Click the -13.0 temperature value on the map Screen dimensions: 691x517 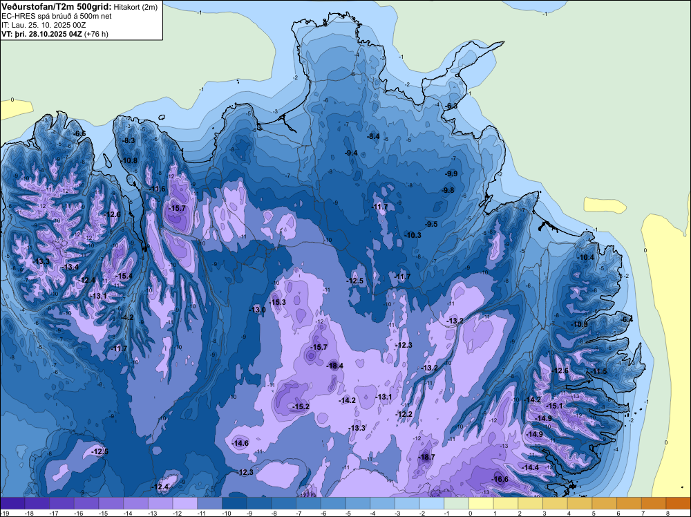tap(257, 310)
